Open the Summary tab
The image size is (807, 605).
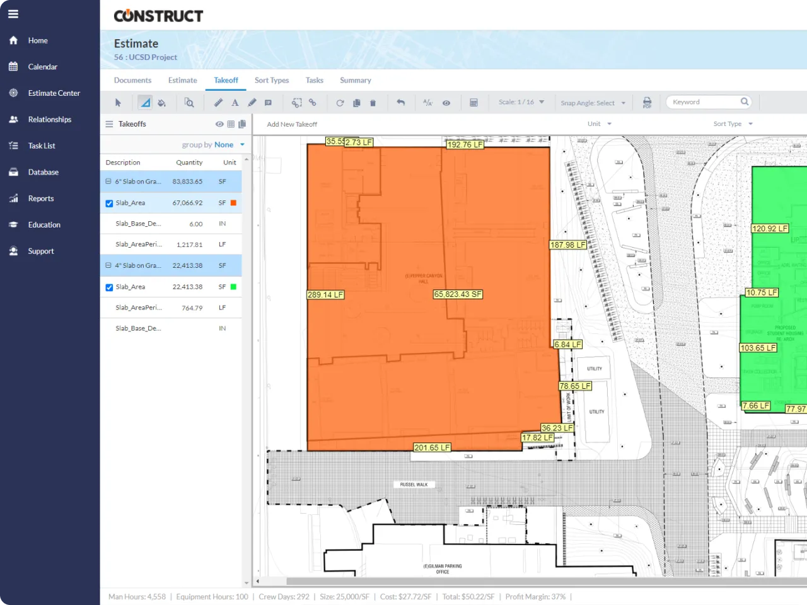pyautogui.click(x=355, y=81)
